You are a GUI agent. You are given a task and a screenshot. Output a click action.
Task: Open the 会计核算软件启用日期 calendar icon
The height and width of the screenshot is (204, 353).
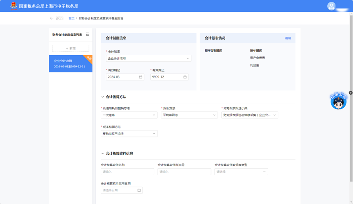click(139, 190)
